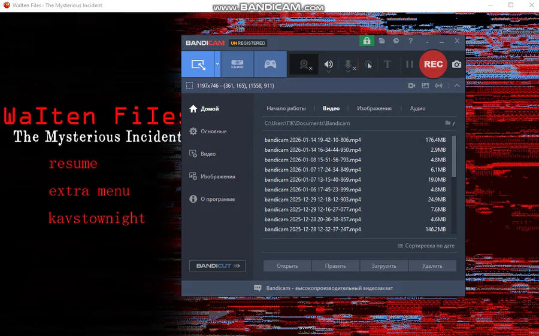Select HDMI device recording mode
Image resolution: width=539 pixels, height=336 pixels.
pyautogui.click(x=237, y=64)
